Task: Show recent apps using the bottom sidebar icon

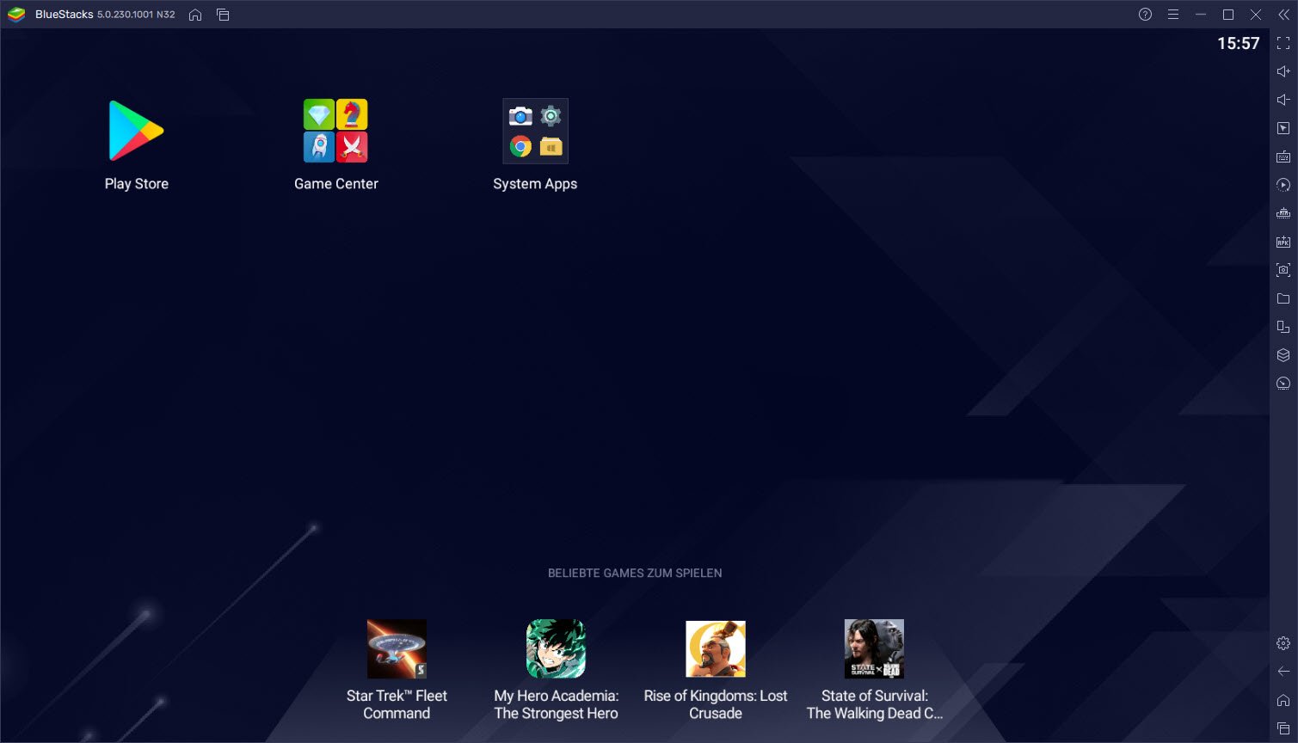Action: pyautogui.click(x=1283, y=728)
